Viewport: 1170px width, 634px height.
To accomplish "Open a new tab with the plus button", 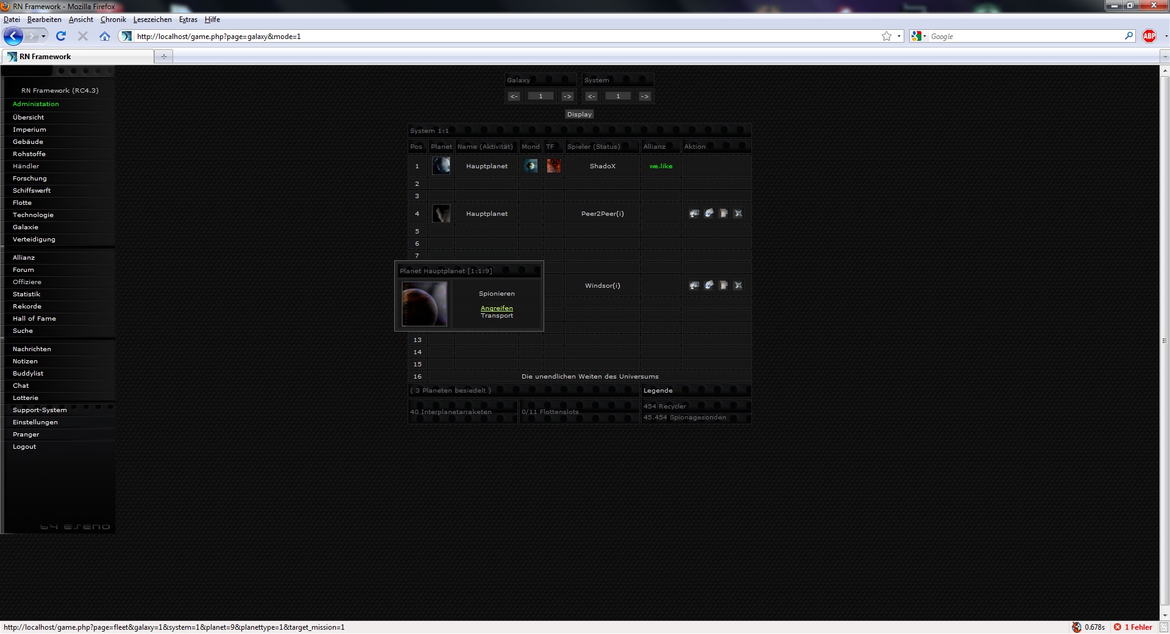I will tap(163, 57).
